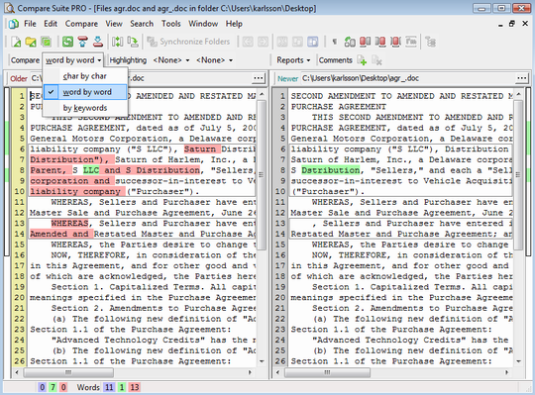Click the Comments label button
The width and height of the screenshot is (535, 395).
click(336, 60)
